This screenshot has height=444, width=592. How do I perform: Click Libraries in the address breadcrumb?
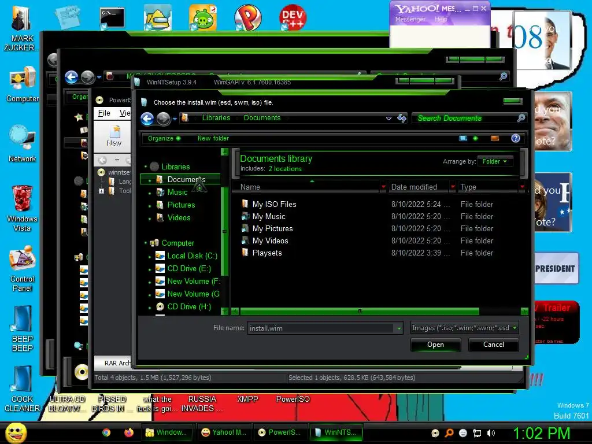click(216, 118)
